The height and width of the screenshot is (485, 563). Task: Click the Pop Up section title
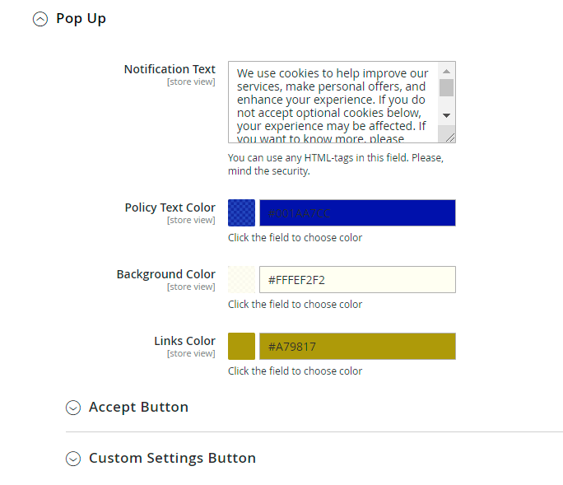[81, 18]
